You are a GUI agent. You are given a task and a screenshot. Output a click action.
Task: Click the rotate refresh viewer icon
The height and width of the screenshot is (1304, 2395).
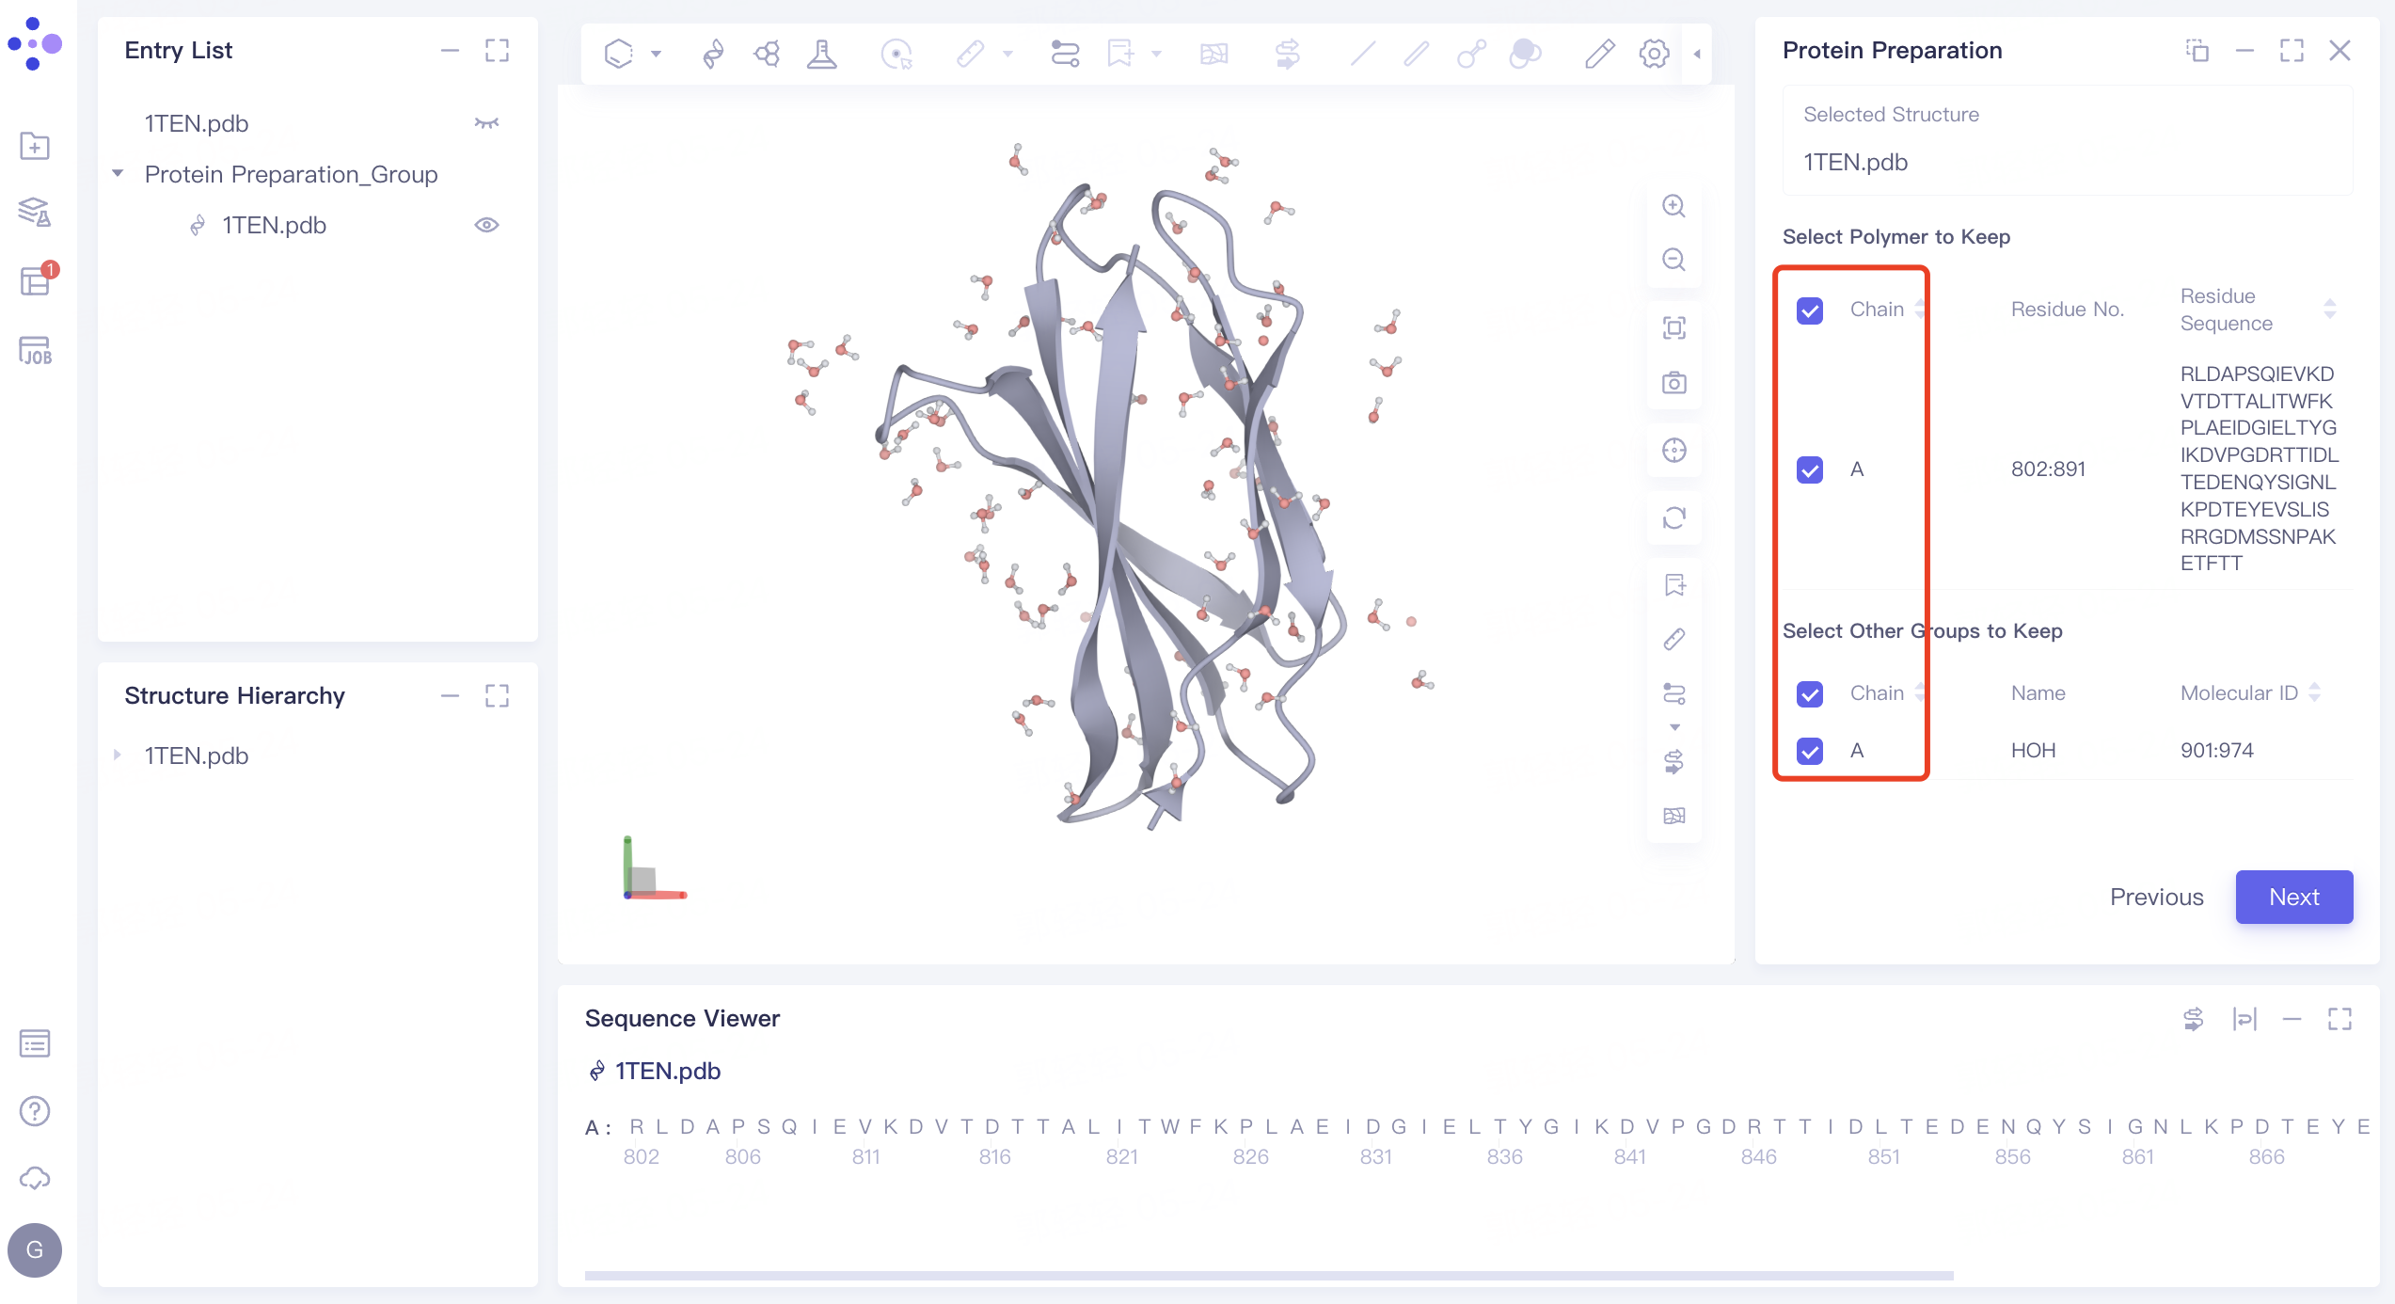pyautogui.click(x=1673, y=518)
